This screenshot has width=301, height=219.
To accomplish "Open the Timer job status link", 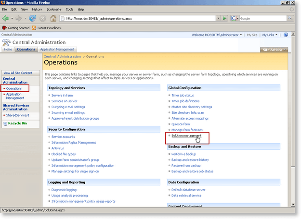I will [183, 96].
